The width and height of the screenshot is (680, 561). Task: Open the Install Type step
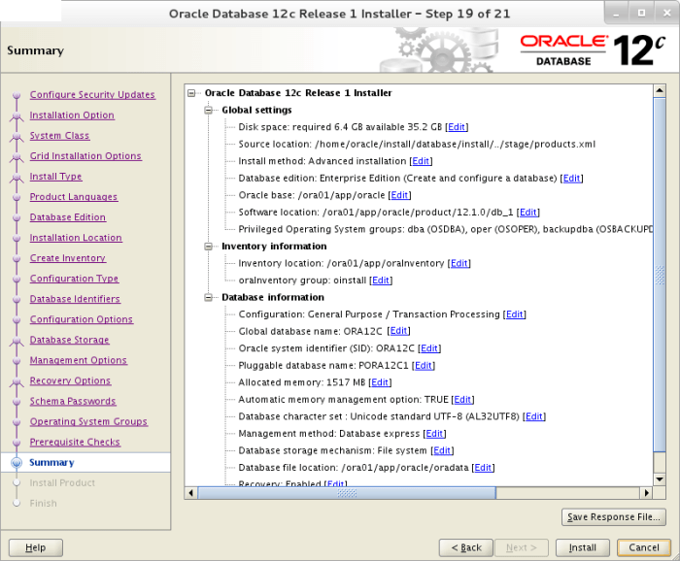[55, 177]
